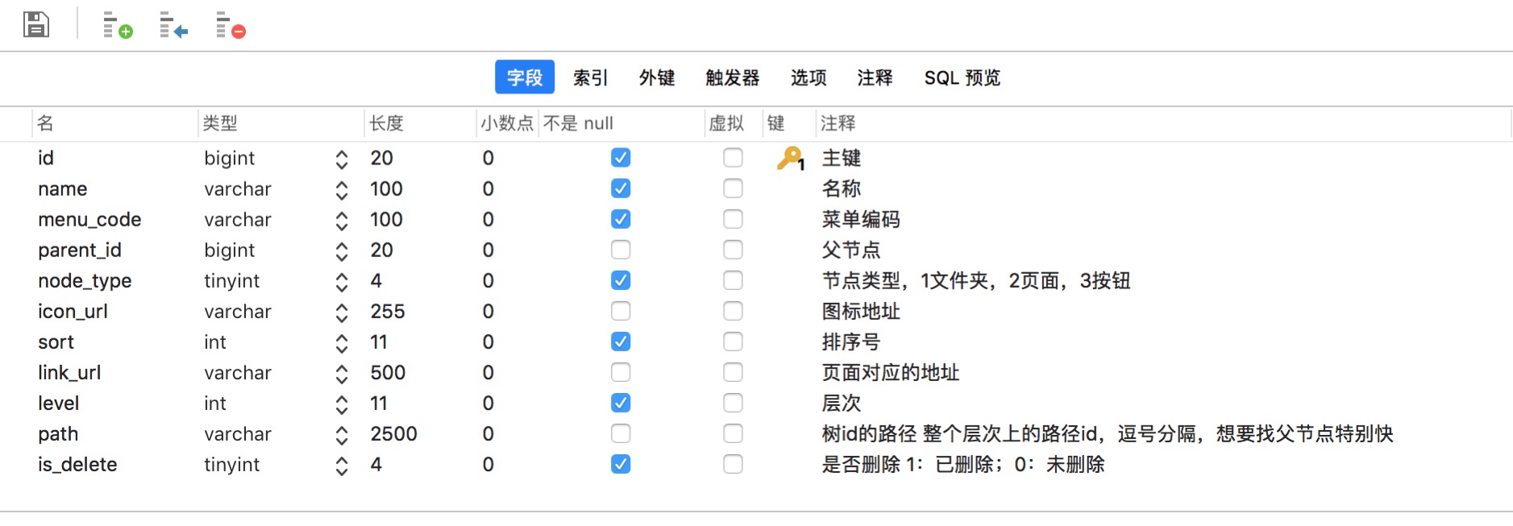Screen dimensions: 1513x526
Task: Click the delete field icon
Action: point(230,25)
